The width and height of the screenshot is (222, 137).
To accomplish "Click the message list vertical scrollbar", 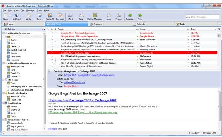I will [x=219, y=50].
